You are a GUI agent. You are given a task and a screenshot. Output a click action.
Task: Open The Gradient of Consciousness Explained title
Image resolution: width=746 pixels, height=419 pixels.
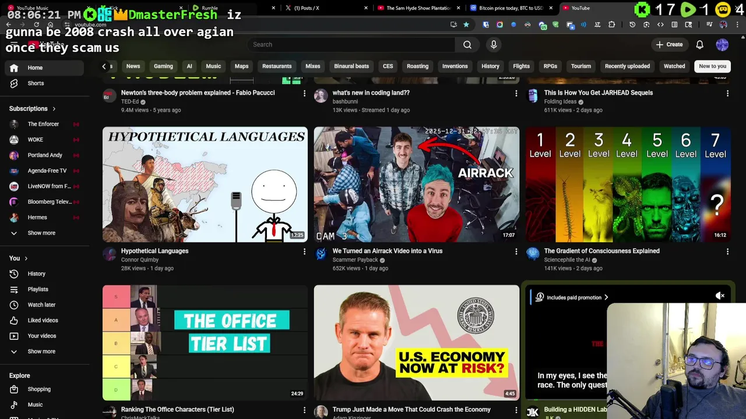[x=601, y=251]
